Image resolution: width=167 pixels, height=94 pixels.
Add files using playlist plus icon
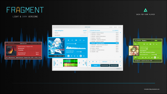[x=96, y=62]
